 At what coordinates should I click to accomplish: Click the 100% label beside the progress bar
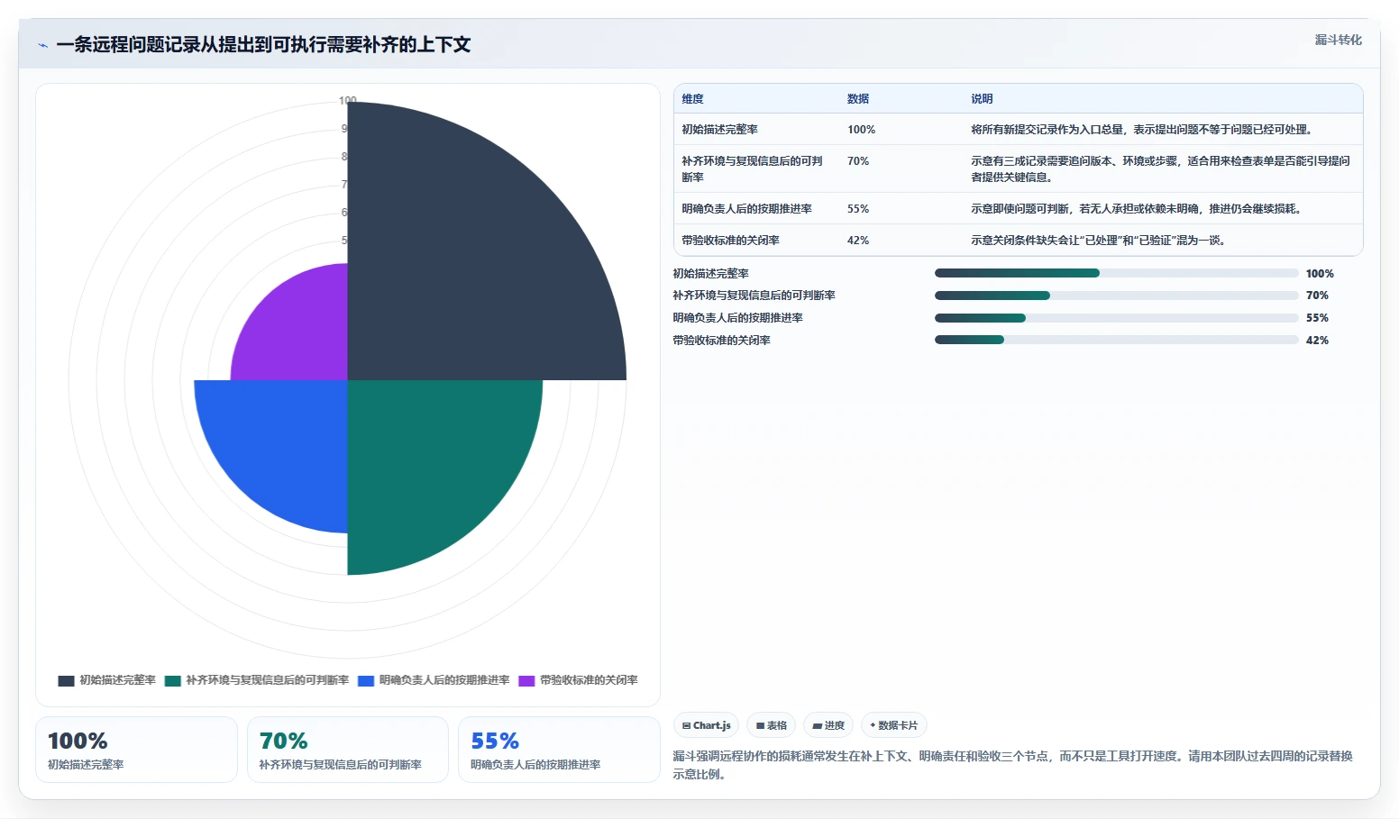pos(1320,274)
